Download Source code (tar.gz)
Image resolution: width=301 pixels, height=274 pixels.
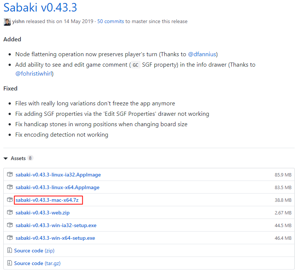(37, 263)
